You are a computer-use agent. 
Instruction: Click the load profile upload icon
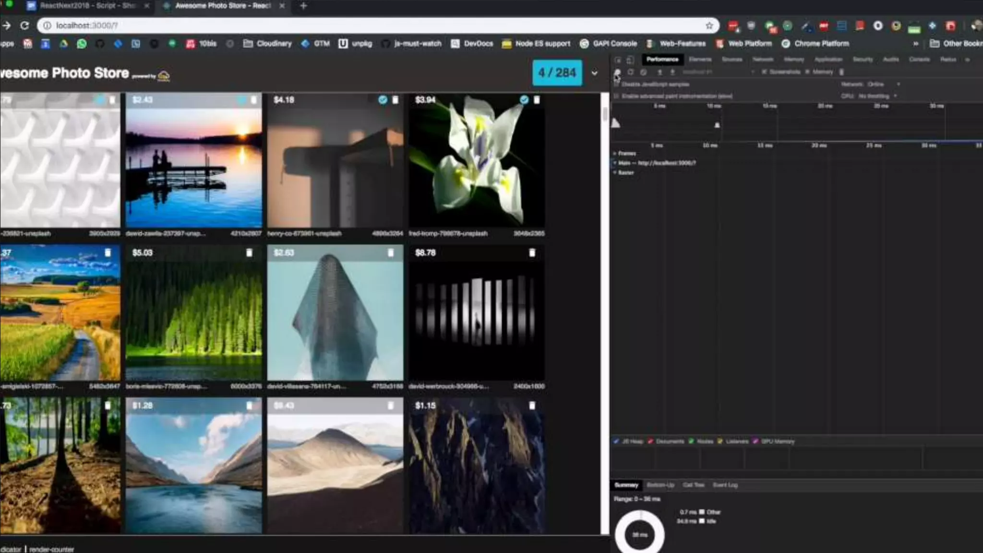coord(660,72)
